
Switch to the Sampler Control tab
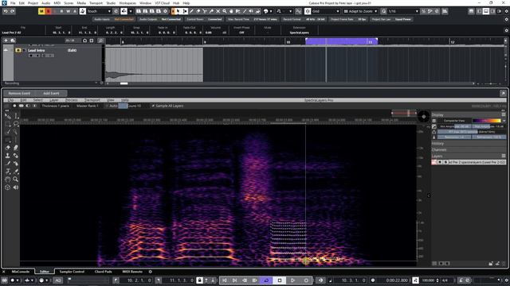(72, 272)
